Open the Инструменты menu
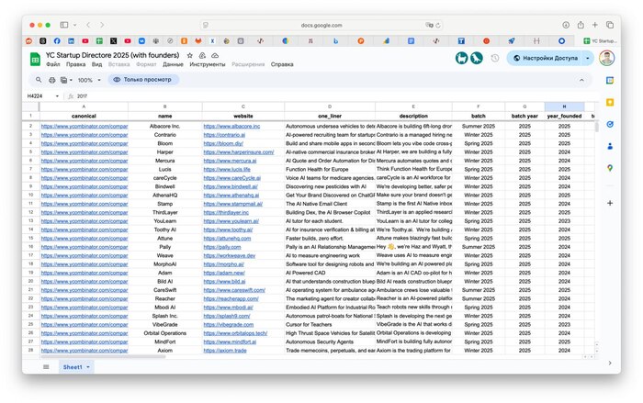 [207, 64]
